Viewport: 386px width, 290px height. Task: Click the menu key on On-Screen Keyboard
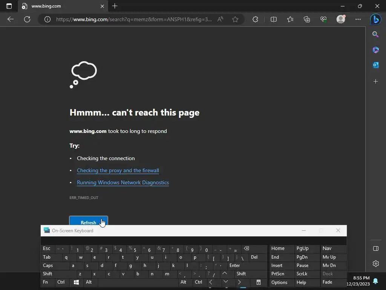click(258, 282)
